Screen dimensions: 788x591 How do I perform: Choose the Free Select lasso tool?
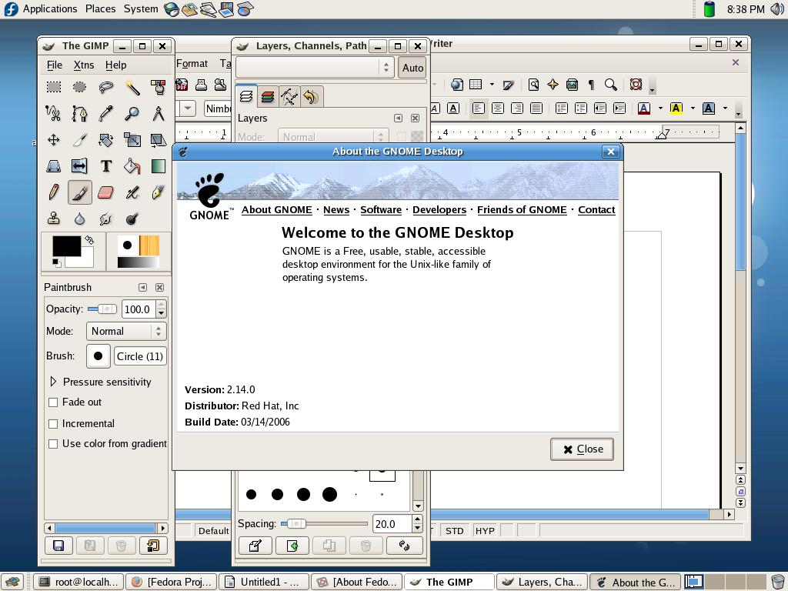click(105, 87)
